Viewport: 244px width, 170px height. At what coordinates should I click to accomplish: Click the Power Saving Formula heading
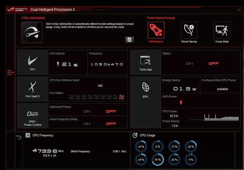click(161, 18)
